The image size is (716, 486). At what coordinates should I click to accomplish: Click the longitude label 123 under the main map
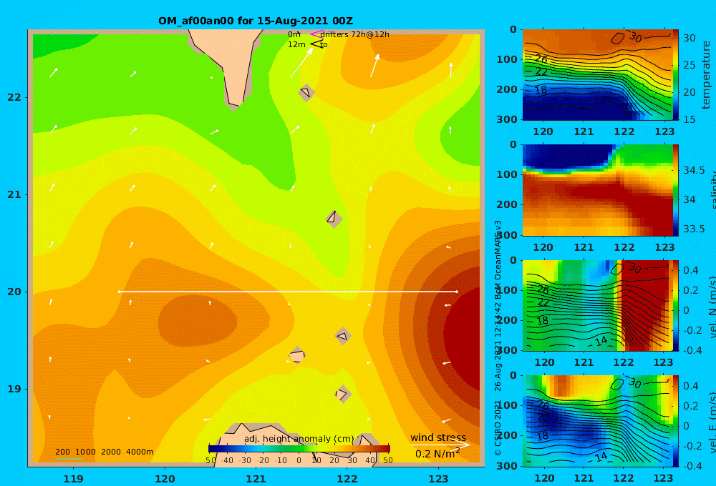click(x=438, y=479)
